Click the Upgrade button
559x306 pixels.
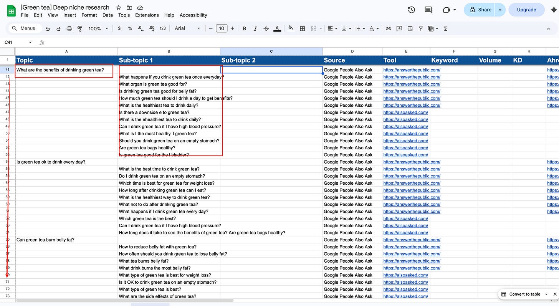[526, 10]
